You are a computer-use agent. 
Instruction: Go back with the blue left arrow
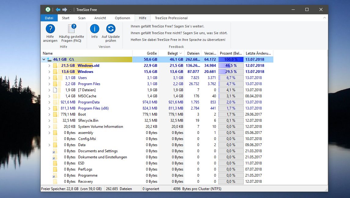click(58, 9)
